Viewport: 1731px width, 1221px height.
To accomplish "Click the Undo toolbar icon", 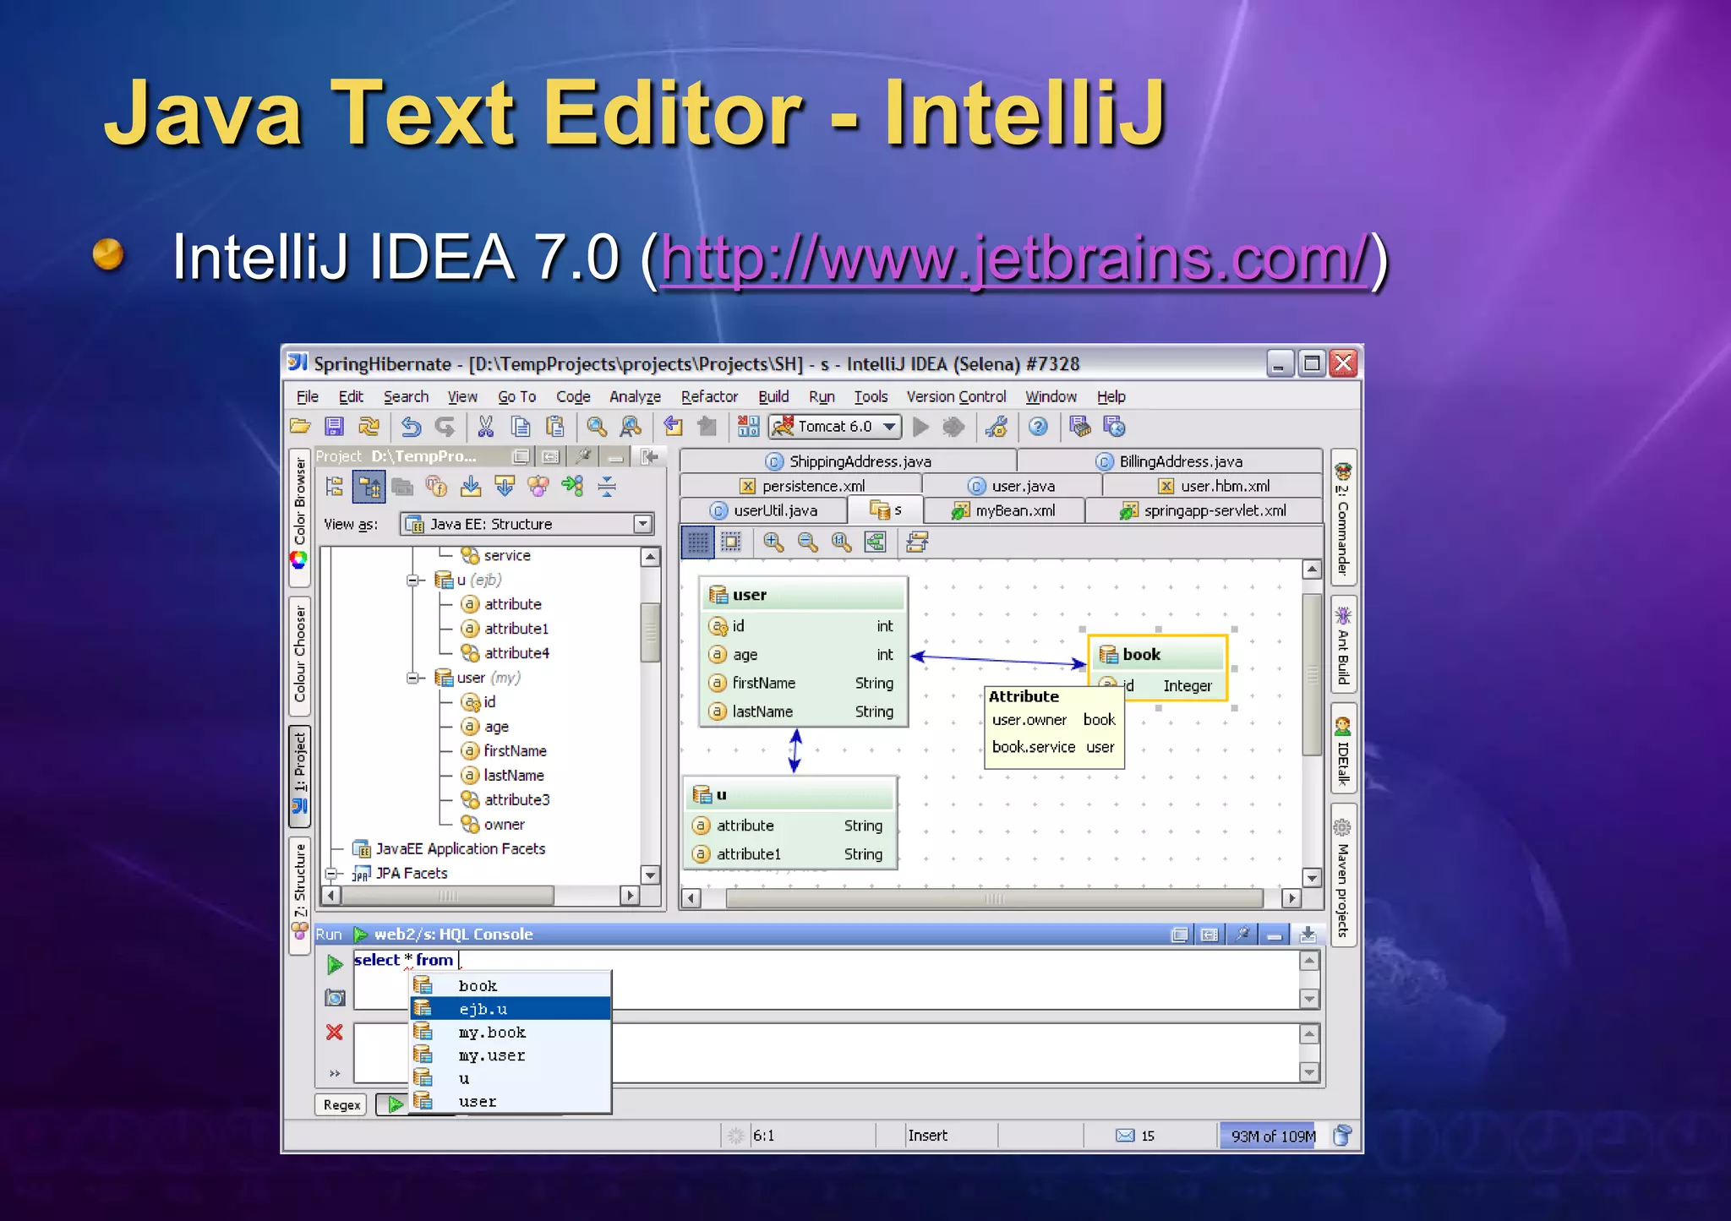I will tap(411, 427).
